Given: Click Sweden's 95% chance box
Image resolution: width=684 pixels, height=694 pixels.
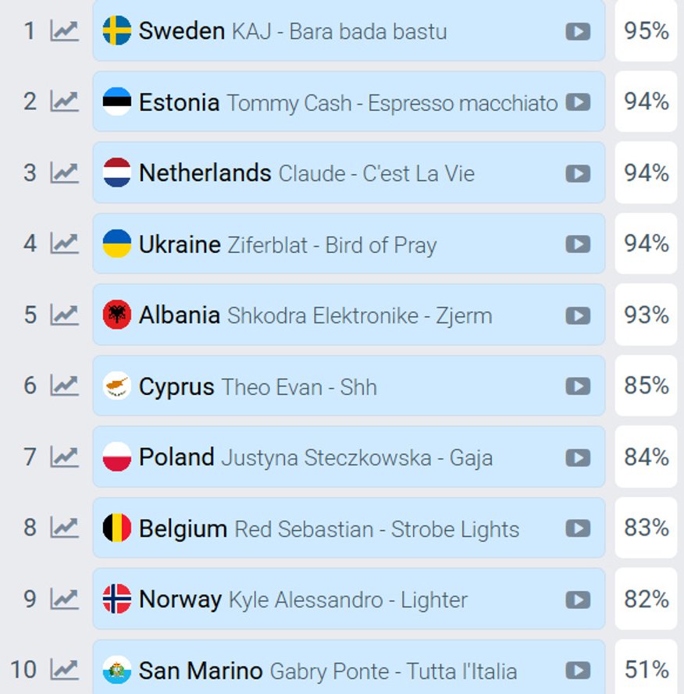Looking at the screenshot, I should click(646, 31).
